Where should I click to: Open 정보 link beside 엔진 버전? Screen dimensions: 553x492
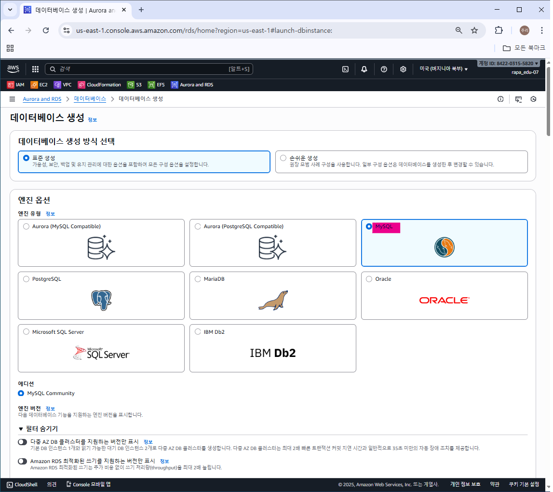click(51, 409)
